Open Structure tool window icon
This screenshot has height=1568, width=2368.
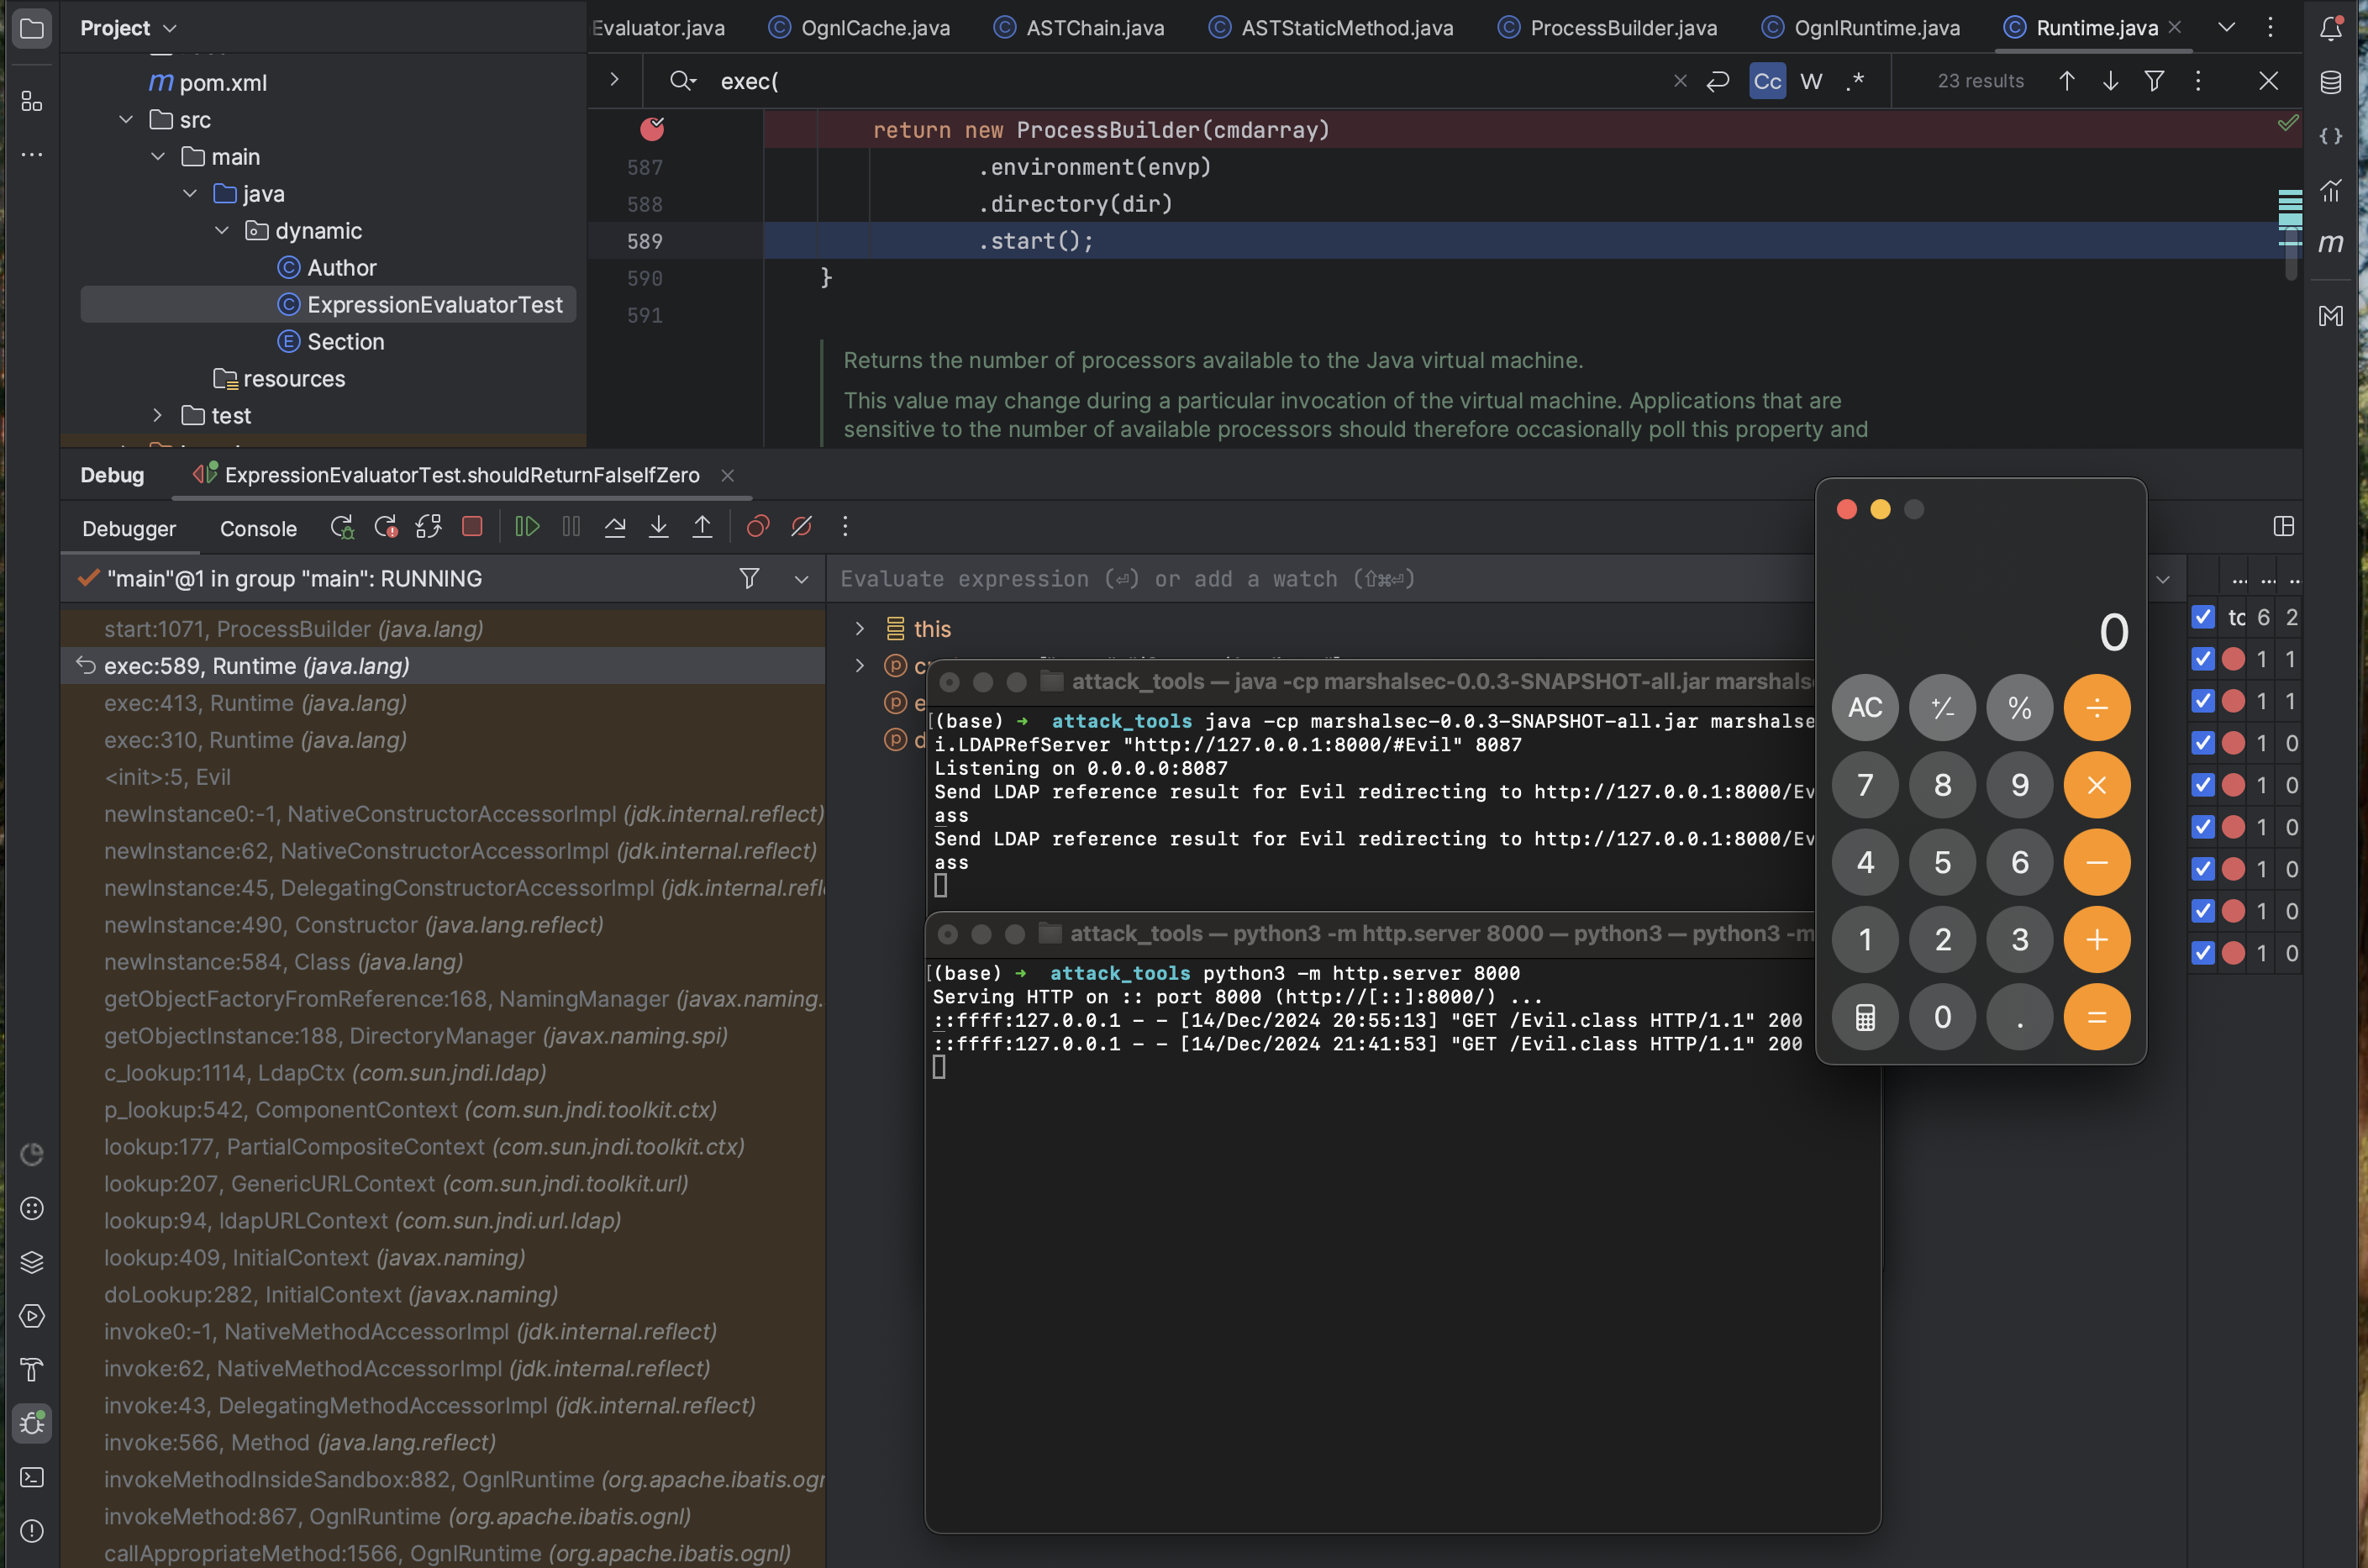[32, 101]
